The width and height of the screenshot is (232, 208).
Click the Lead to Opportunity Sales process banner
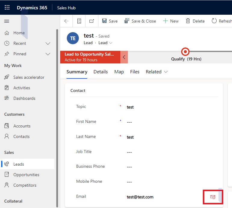(x=90, y=57)
